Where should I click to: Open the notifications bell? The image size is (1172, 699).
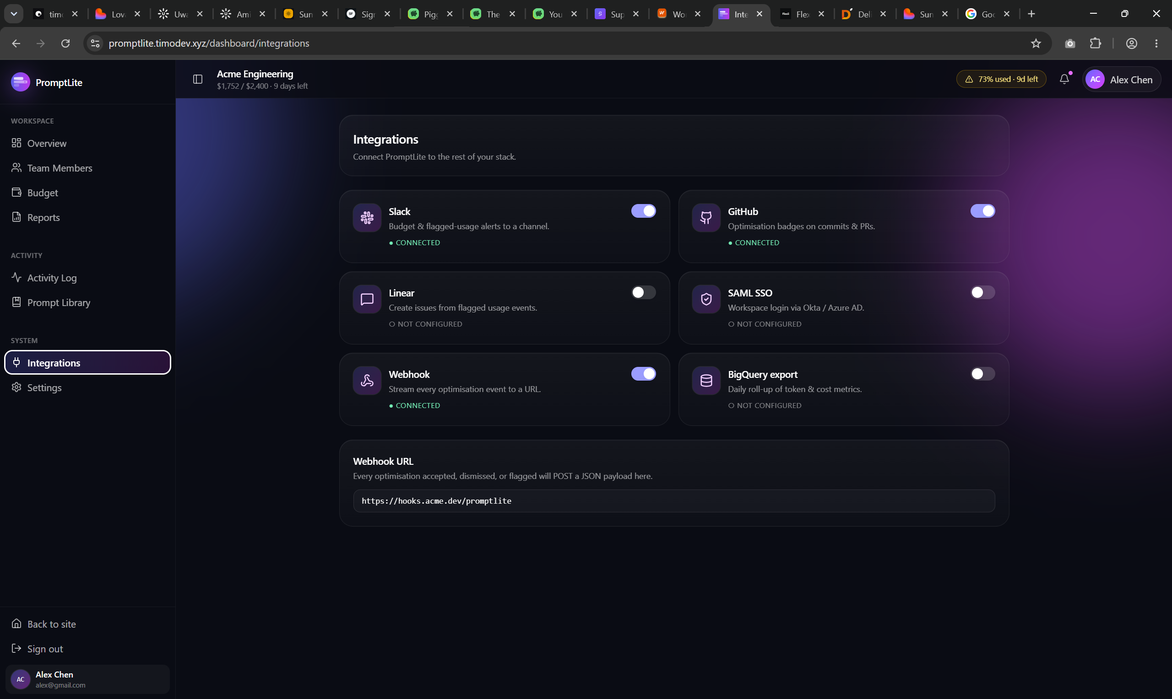(x=1064, y=79)
